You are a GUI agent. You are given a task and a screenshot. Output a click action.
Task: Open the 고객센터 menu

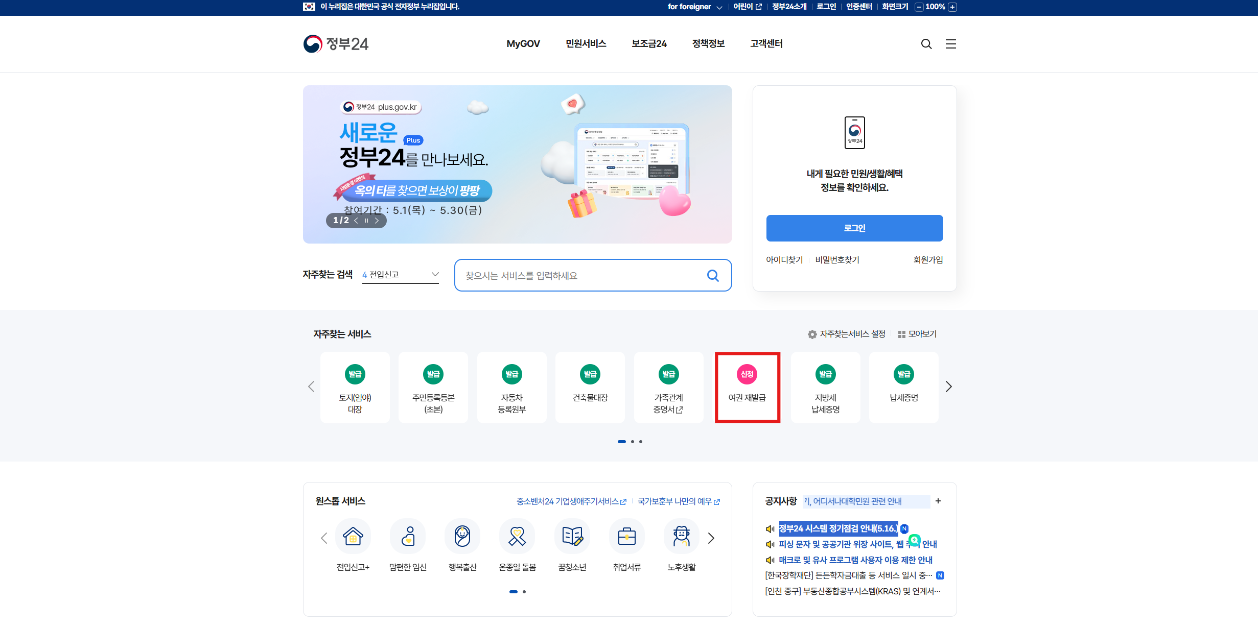pyautogui.click(x=766, y=44)
